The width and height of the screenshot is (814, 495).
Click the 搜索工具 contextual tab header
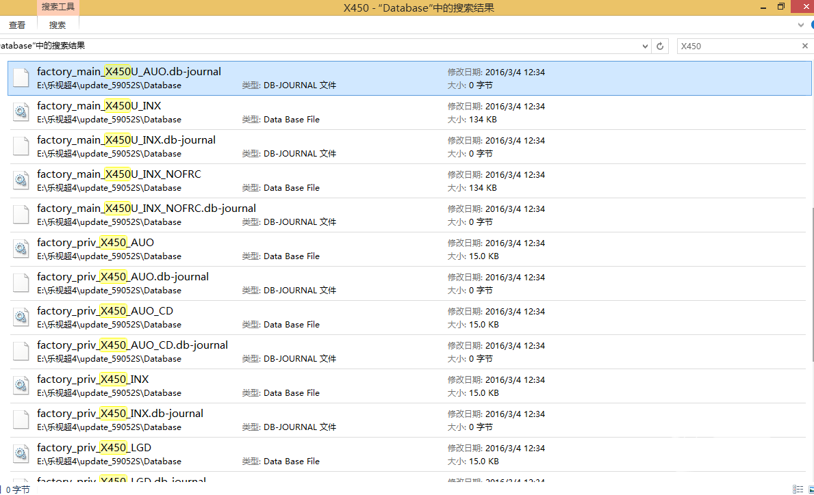pyautogui.click(x=58, y=7)
